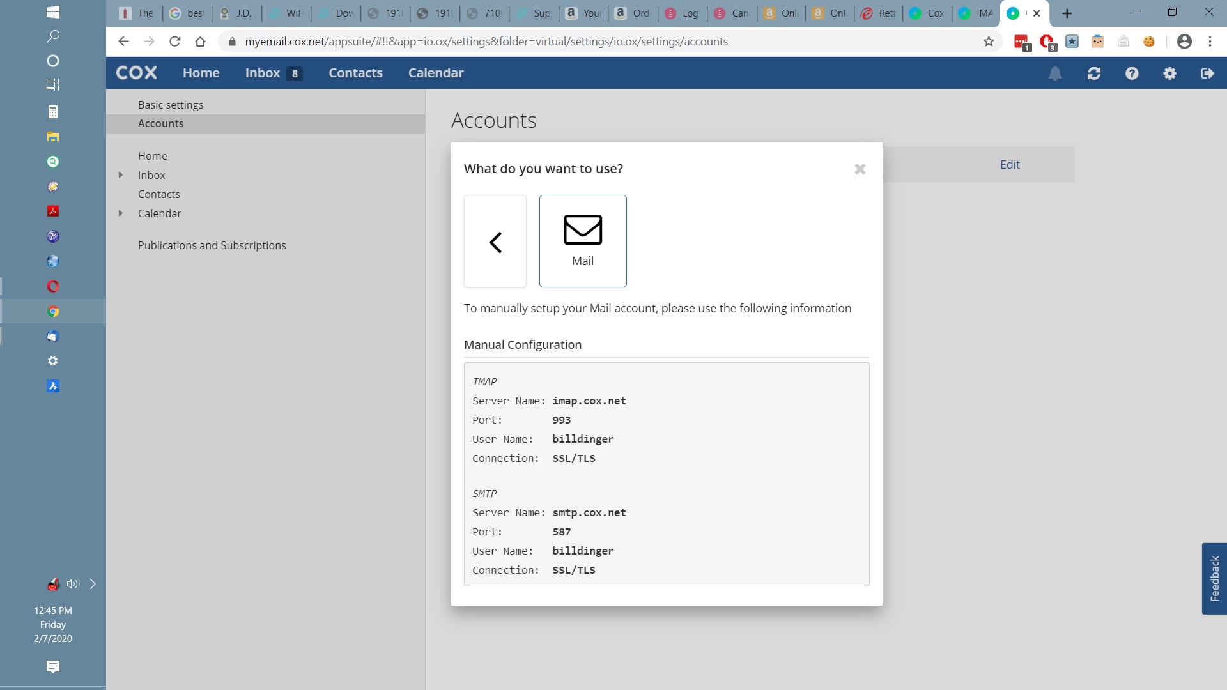Open Windows search from taskbar
The height and width of the screenshot is (690, 1227).
point(53,36)
